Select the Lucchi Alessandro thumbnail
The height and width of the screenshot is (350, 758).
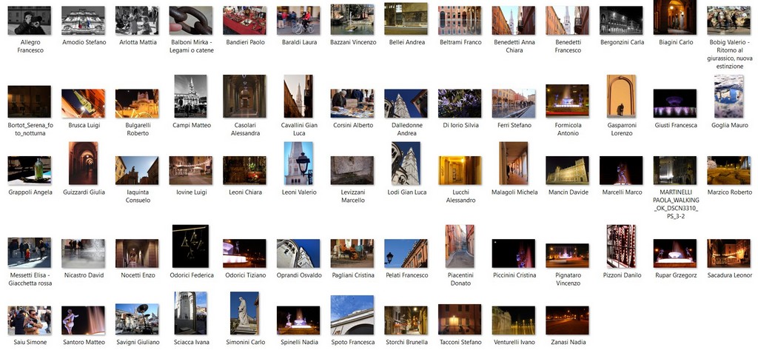point(460,170)
